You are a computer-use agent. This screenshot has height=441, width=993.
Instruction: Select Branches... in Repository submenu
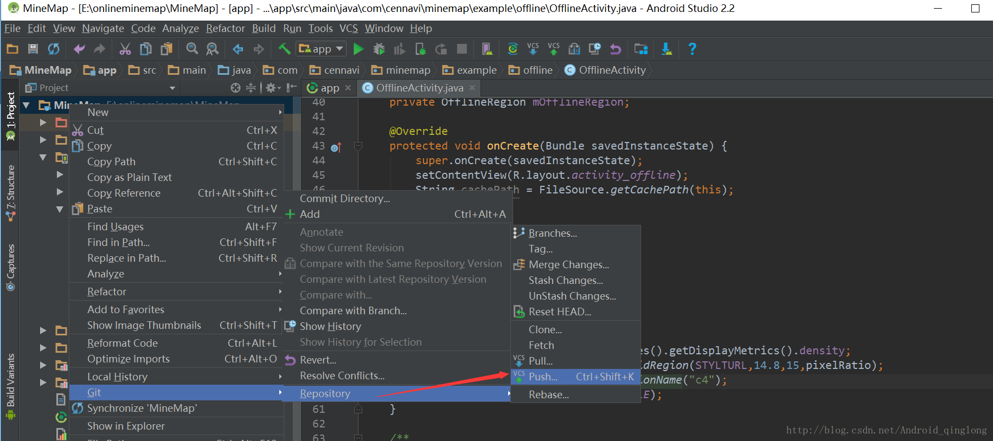point(576,233)
